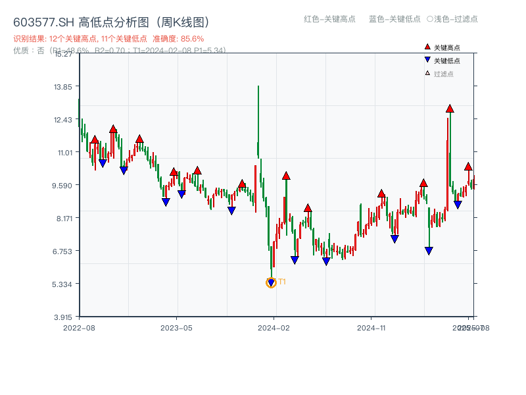Toggle the 关键低点 legend label

[x=447, y=61]
